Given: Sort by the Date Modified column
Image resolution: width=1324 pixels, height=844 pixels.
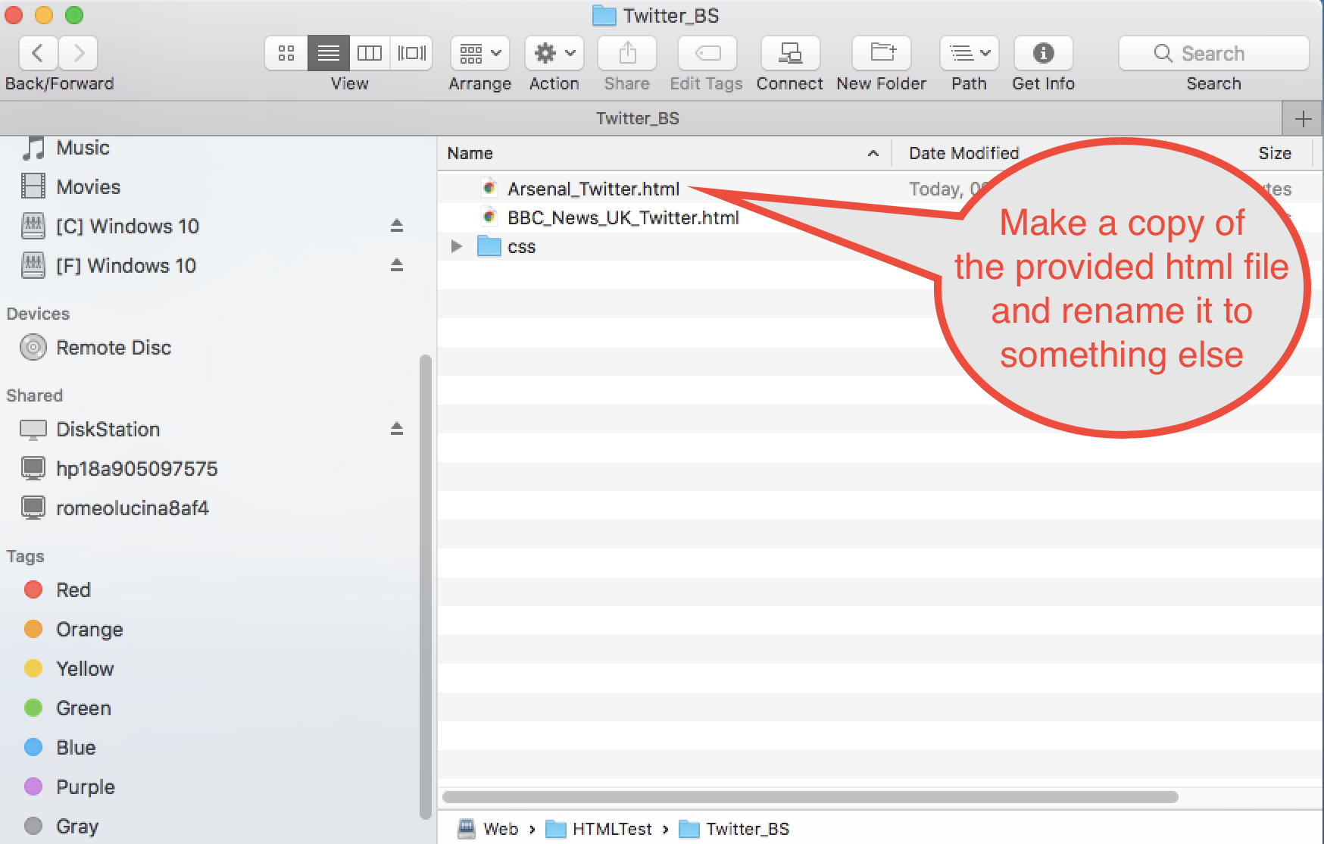Looking at the screenshot, I should pos(963,153).
